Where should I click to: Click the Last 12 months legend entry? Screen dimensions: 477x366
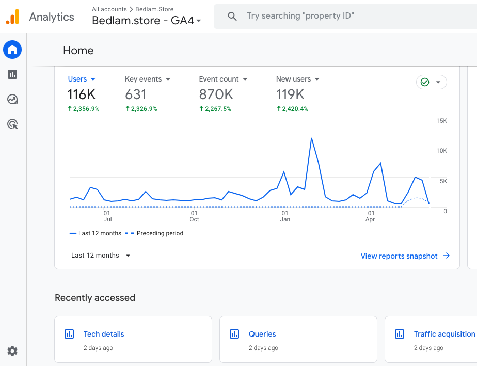96,233
